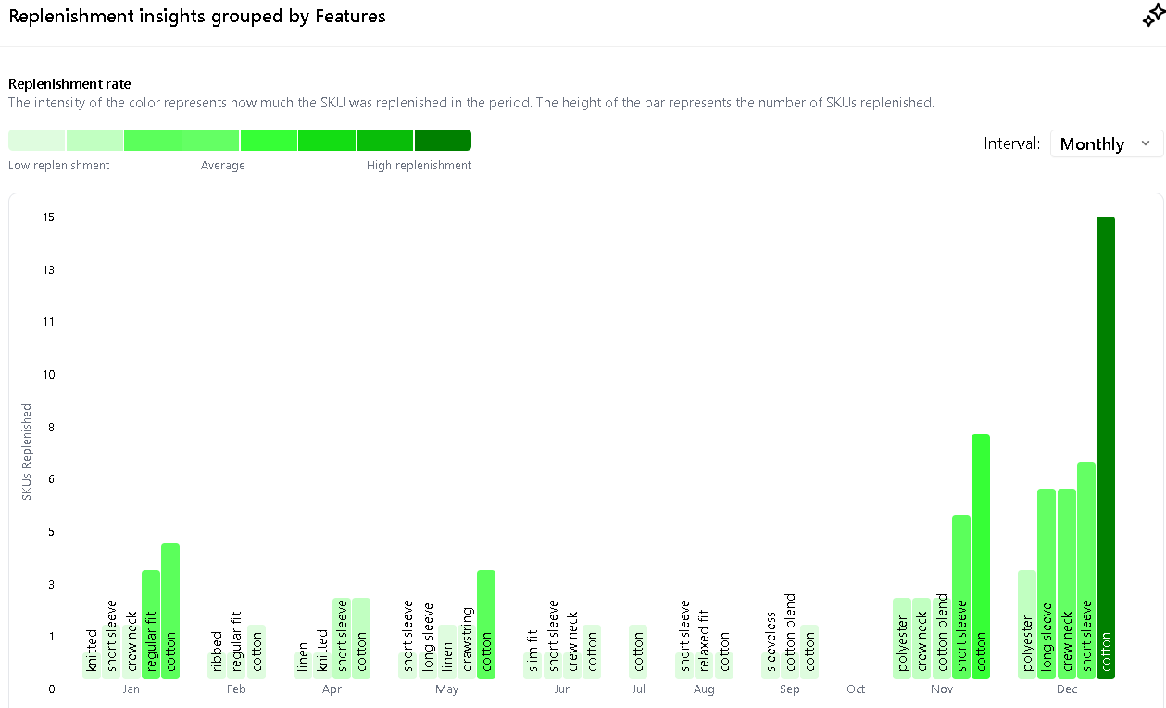
Task: Click the August relaxed fit bar
Action: click(x=705, y=652)
